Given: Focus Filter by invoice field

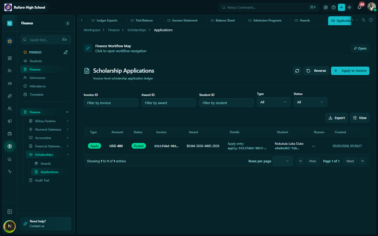Looking at the screenshot, I should pos(111,103).
